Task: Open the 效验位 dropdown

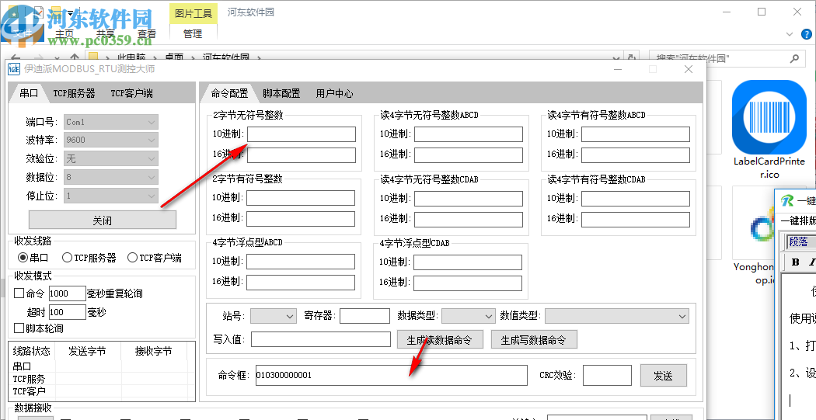Action: click(x=111, y=158)
